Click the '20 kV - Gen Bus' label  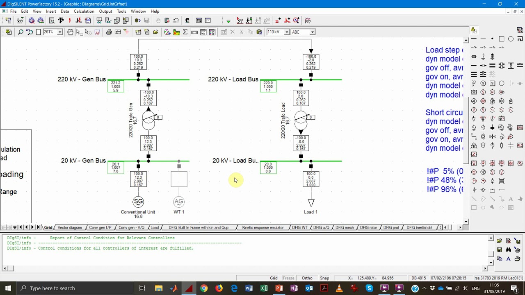pos(83,161)
